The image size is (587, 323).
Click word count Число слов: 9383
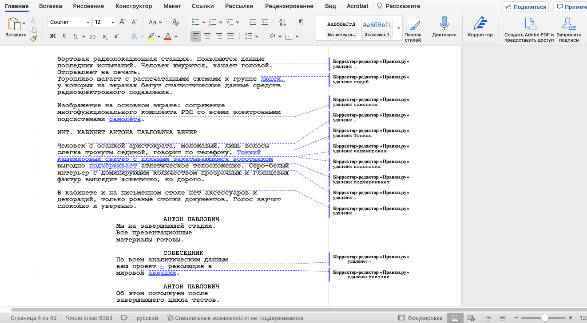click(x=89, y=318)
